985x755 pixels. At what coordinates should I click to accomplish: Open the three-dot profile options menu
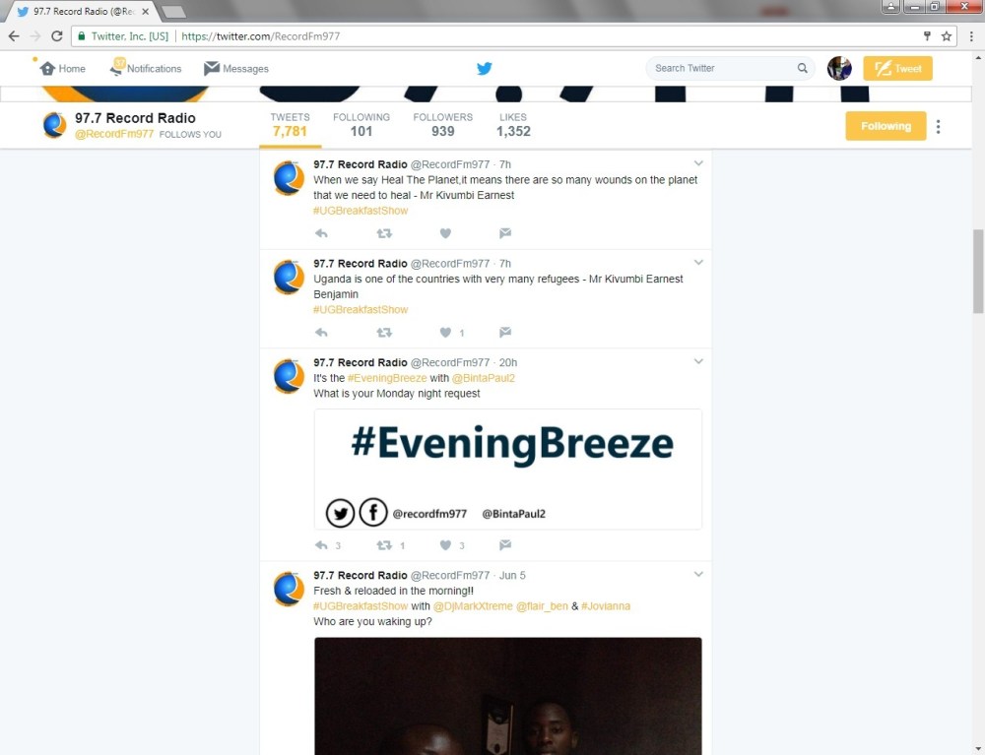pyautogui.click(x=938, y=127)
